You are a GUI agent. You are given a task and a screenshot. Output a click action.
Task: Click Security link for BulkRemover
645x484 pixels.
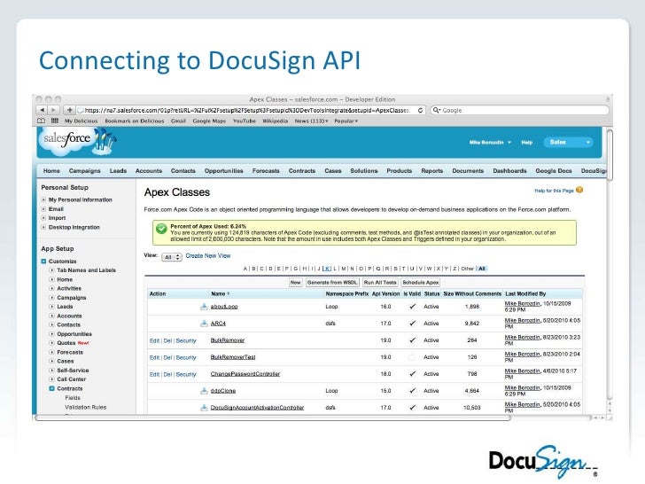click(186, 340)
